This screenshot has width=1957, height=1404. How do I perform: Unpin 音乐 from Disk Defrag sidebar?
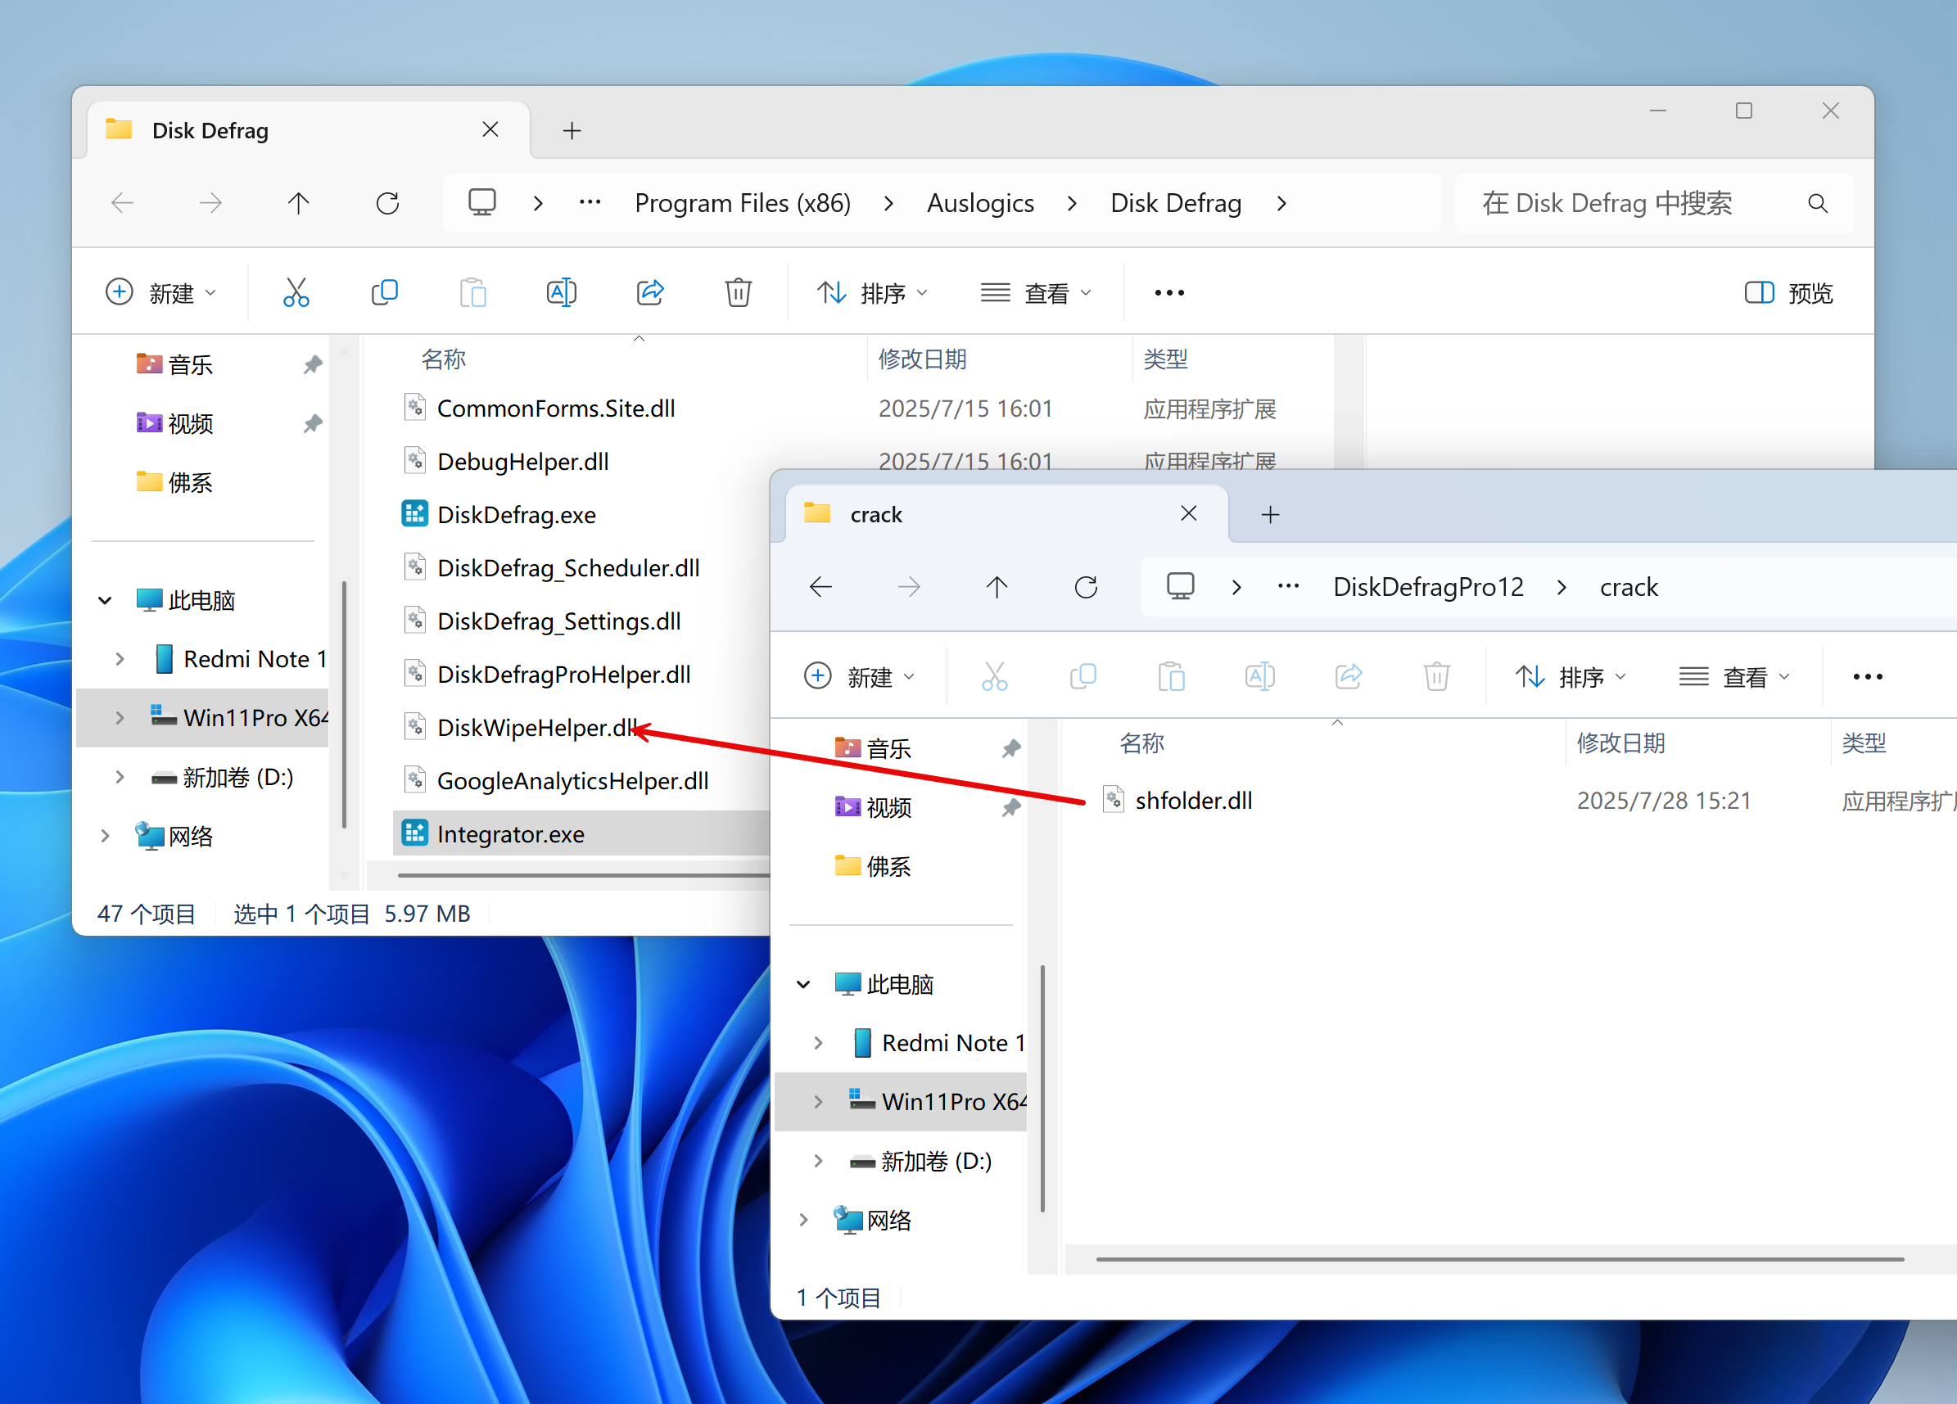click(x=314, y=365)
